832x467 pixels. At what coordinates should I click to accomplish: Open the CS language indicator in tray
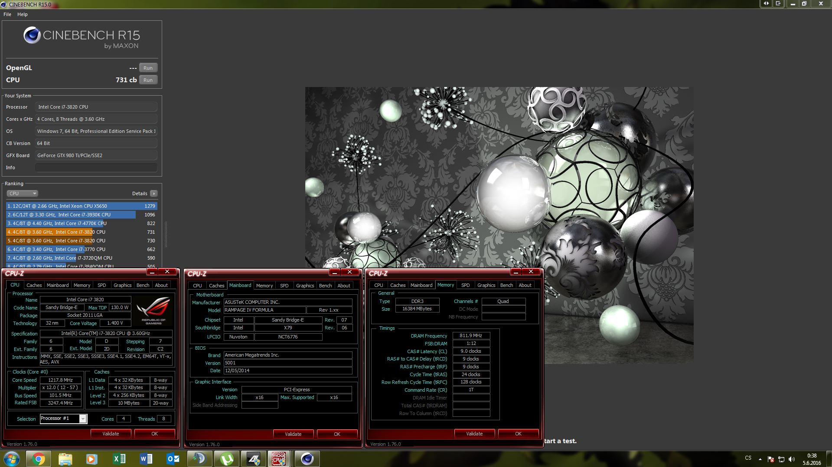click(748, 458)
